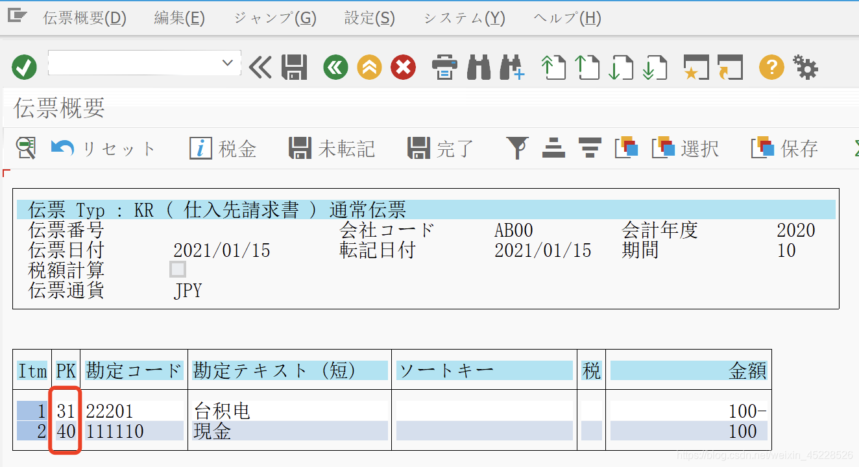Open the system menu icon at top-left
859x467 pixels.
coord(18,16)
